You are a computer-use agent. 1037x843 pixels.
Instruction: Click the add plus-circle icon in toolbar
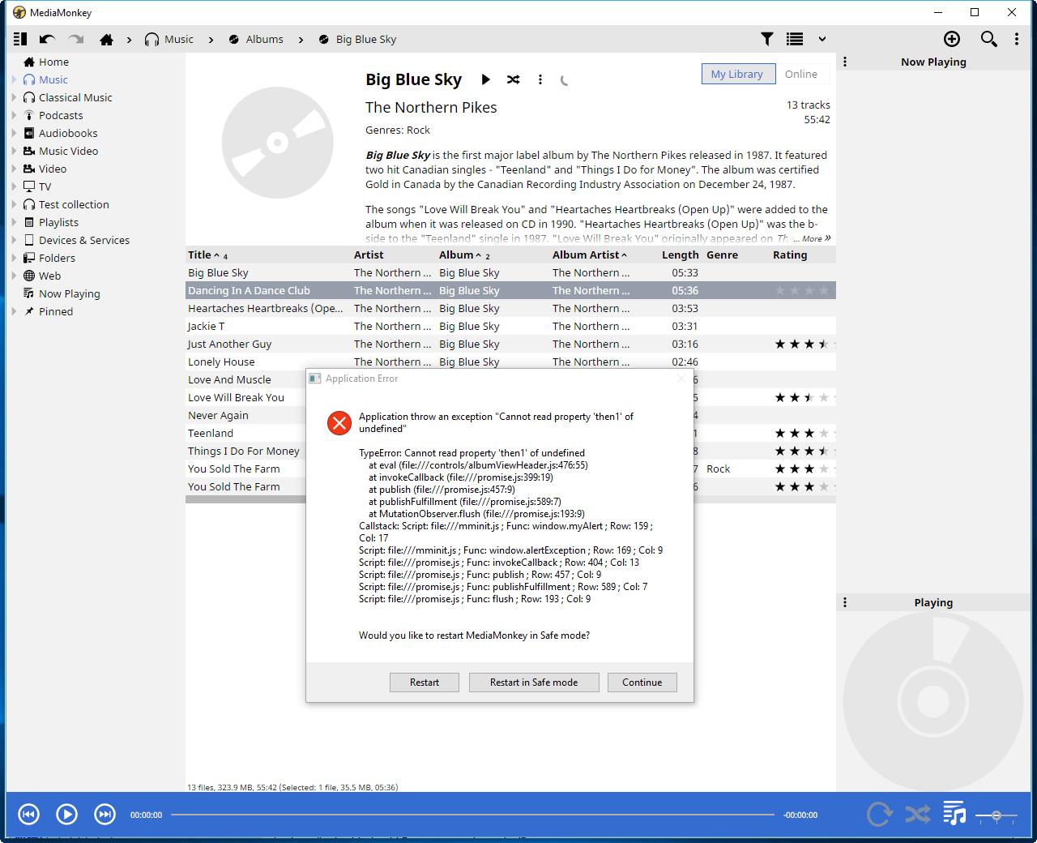click(x=952, y=39)
